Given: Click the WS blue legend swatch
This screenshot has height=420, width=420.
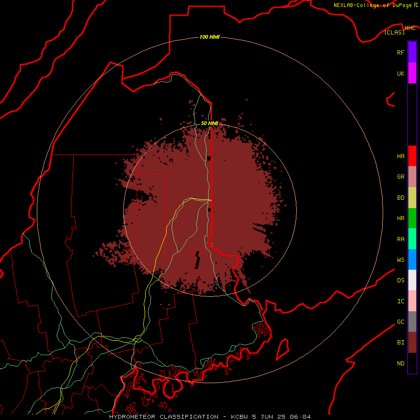Looking at the screenshot, I should [x=412, y=259].
